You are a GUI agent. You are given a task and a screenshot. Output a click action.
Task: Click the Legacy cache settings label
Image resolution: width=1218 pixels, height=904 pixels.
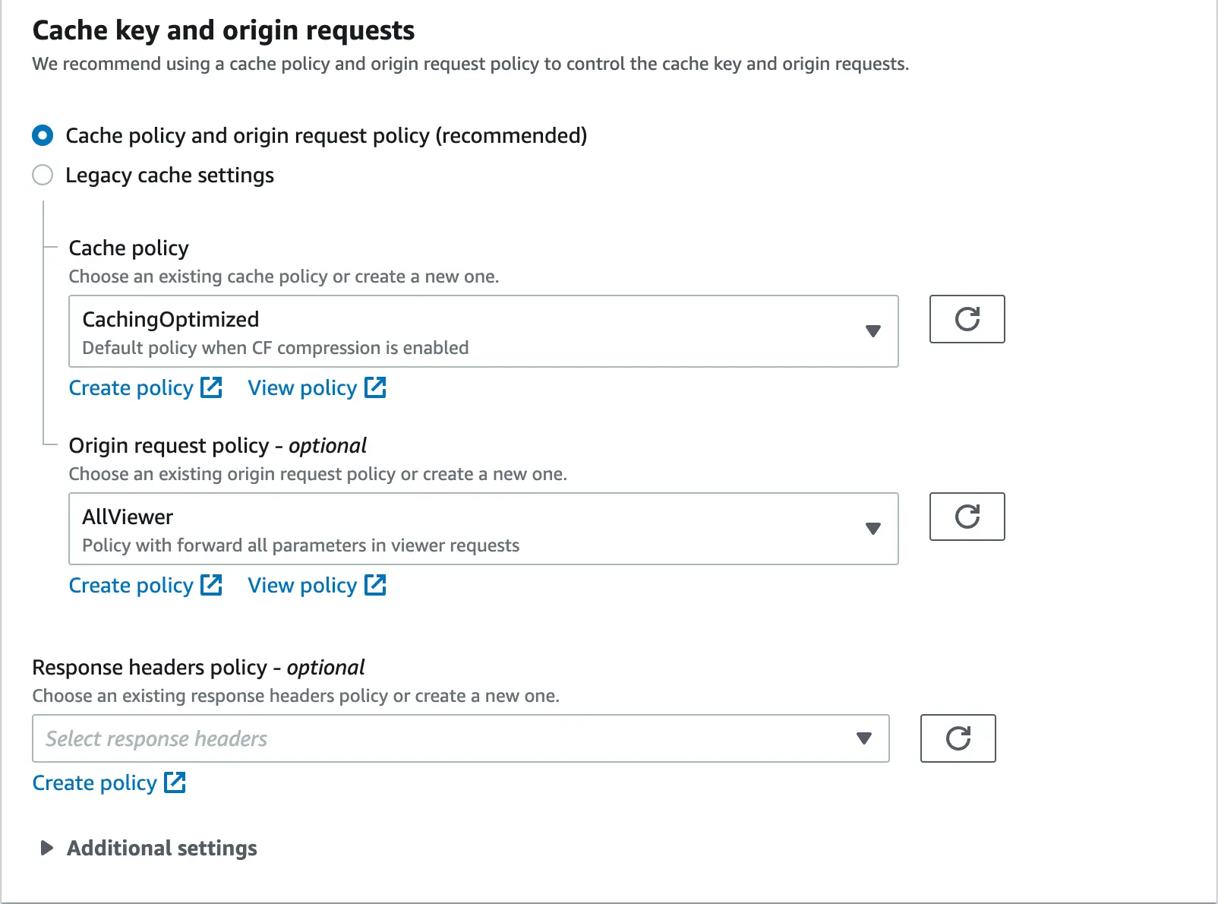(x=169, y=175)
